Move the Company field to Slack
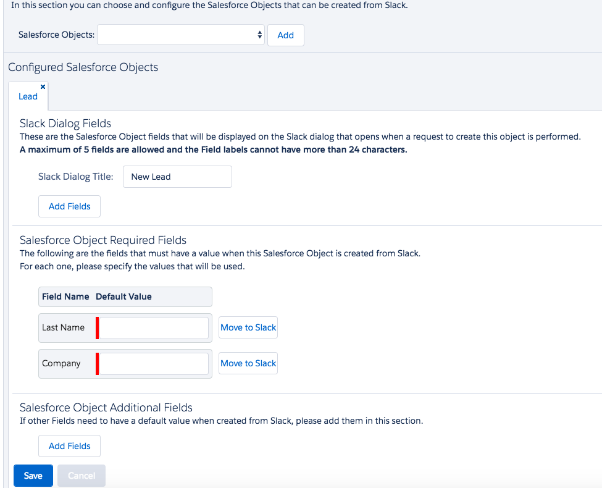The width and height of the screenshot is (602, 488). point(248,363)
